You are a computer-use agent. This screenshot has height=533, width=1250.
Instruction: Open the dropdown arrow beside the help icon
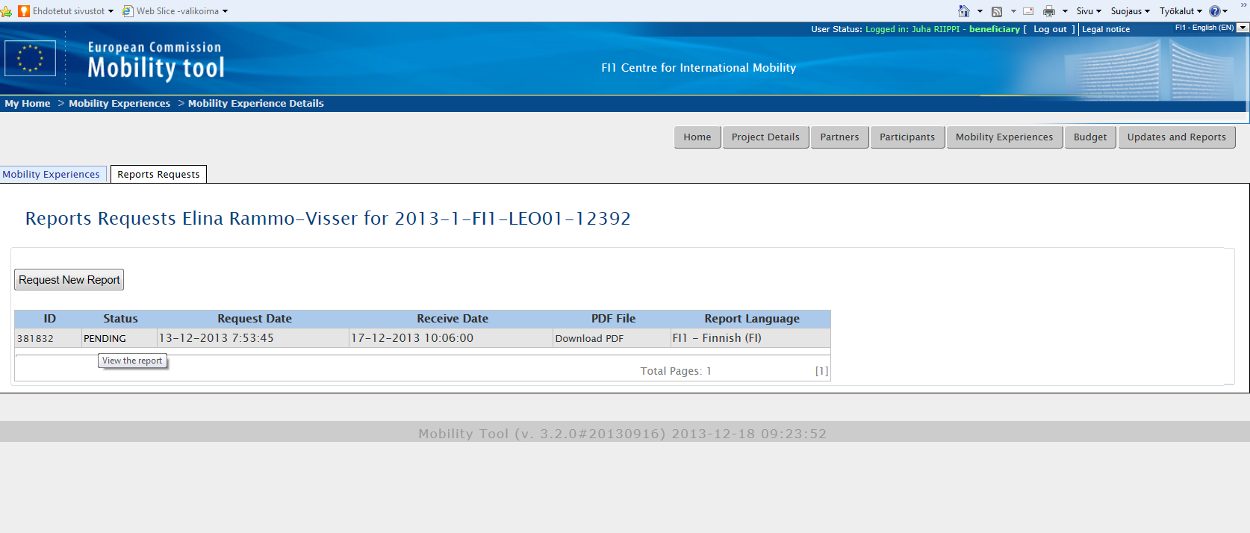click(x=1225, y=11)
